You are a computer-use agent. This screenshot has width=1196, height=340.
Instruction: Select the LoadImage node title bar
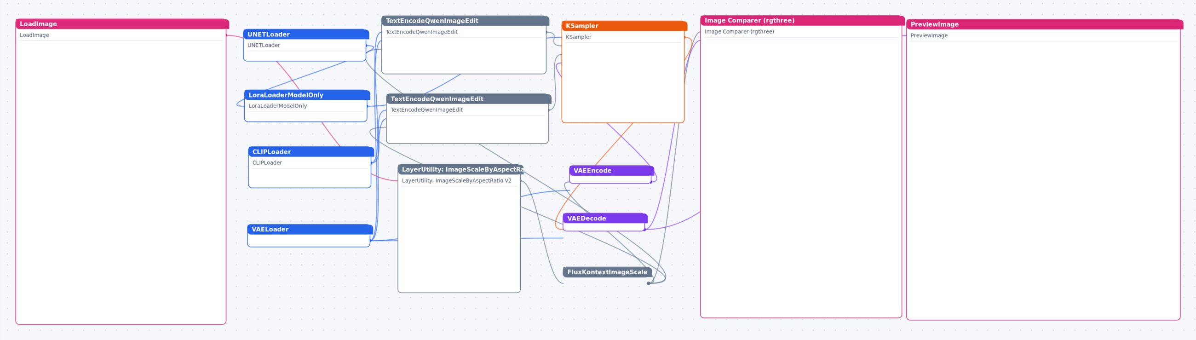[x=122, y=24]
